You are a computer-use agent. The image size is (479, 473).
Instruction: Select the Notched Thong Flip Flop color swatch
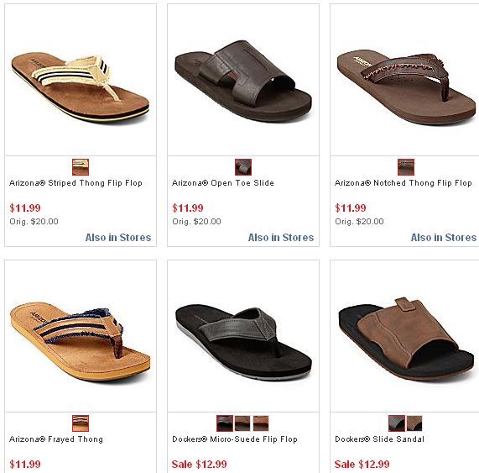406,167
